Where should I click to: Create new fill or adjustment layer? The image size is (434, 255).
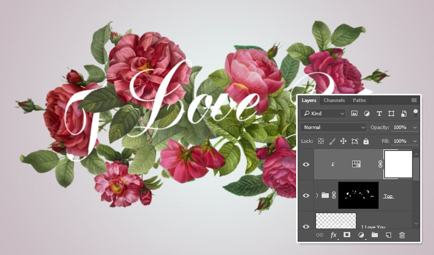pyautogui.click(x=361, y=235)
